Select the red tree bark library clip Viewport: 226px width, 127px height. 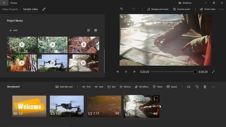84,45
